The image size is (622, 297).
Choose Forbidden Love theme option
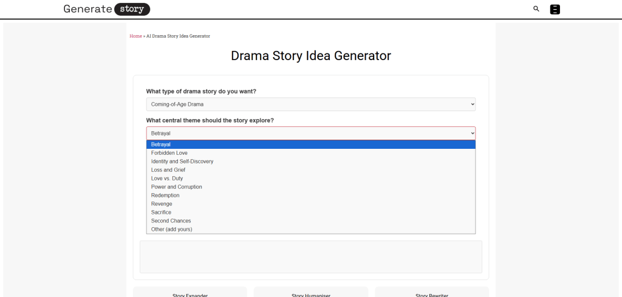coord(169,153)
